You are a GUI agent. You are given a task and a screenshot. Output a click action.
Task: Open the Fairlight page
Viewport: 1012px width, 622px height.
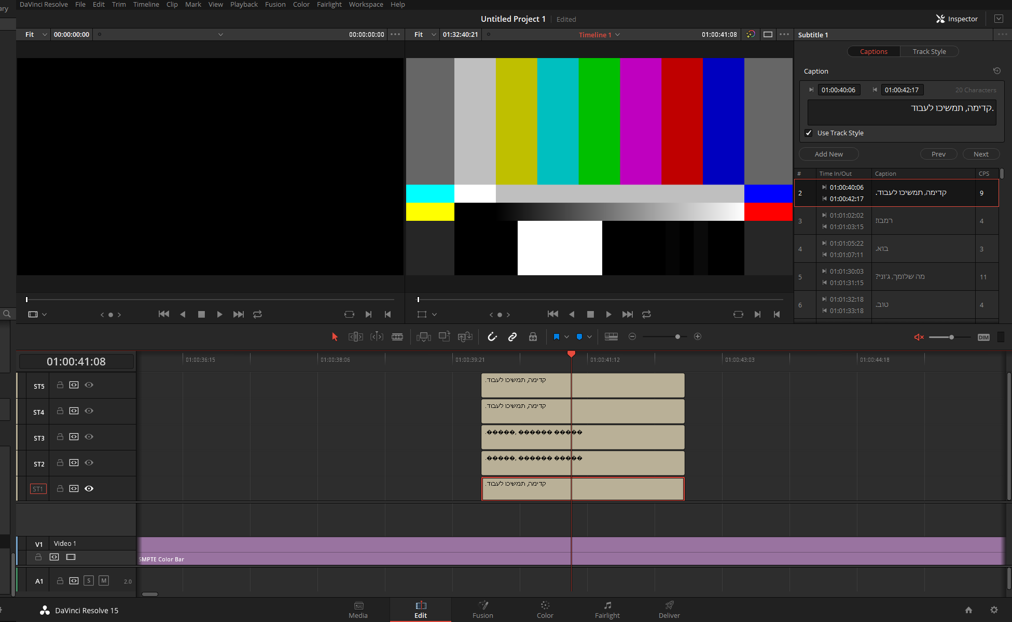pos(607,610)
